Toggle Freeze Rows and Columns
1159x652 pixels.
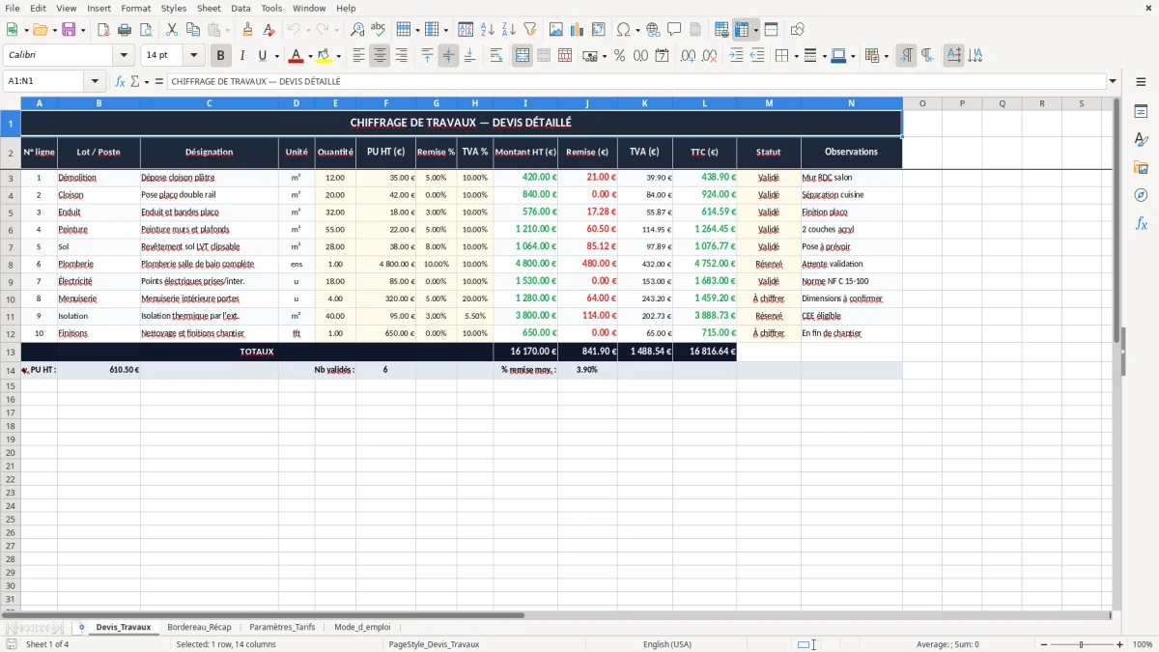[742, 30]
